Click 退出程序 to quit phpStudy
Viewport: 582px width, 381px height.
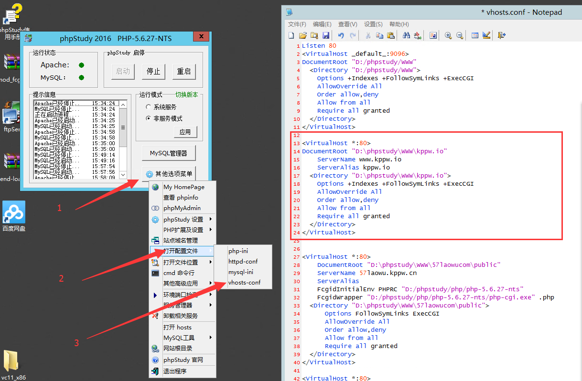[183, 371]
